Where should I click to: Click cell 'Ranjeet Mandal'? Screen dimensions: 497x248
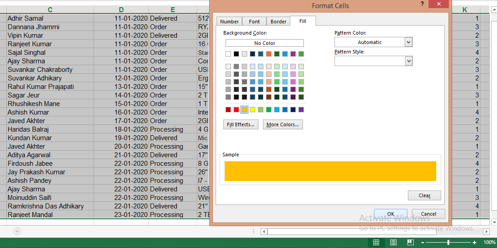[50, 215]
